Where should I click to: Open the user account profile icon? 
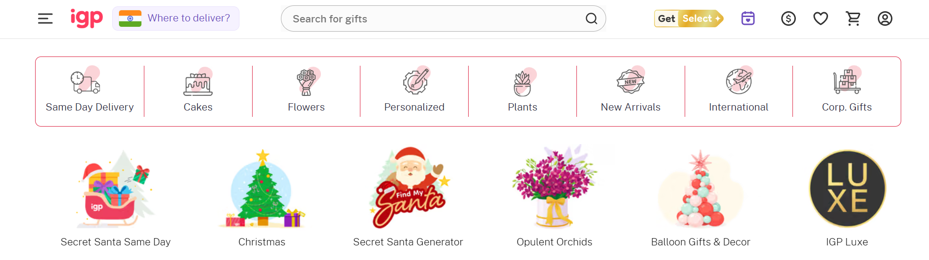885,19
